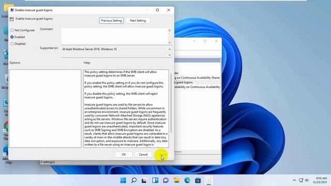
Task: Maximize the Enable insecure guest logons dialog
Action: coord(157,10)
